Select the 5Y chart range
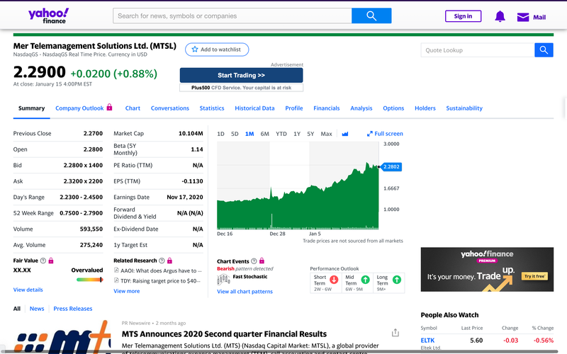This screenshot has height=354, width=567. (x=310, y=134)
